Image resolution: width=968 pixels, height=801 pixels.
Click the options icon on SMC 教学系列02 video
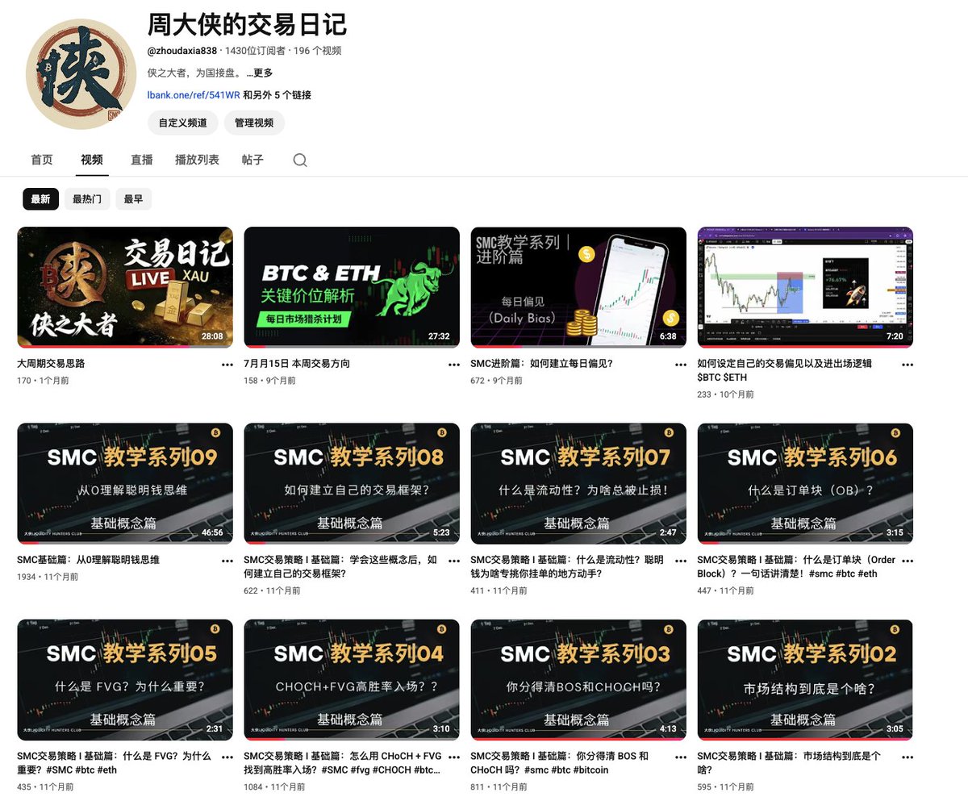(x=907, y=757)
